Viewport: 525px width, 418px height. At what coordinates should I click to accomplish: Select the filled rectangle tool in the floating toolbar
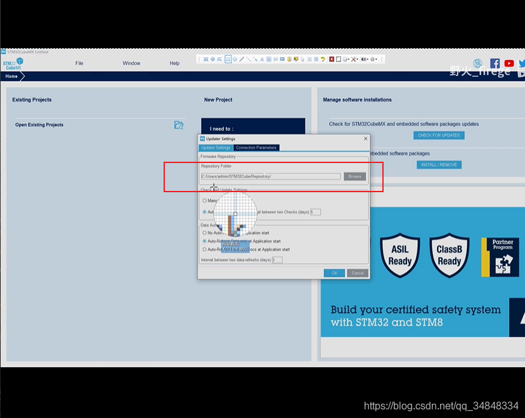(206, 59)
